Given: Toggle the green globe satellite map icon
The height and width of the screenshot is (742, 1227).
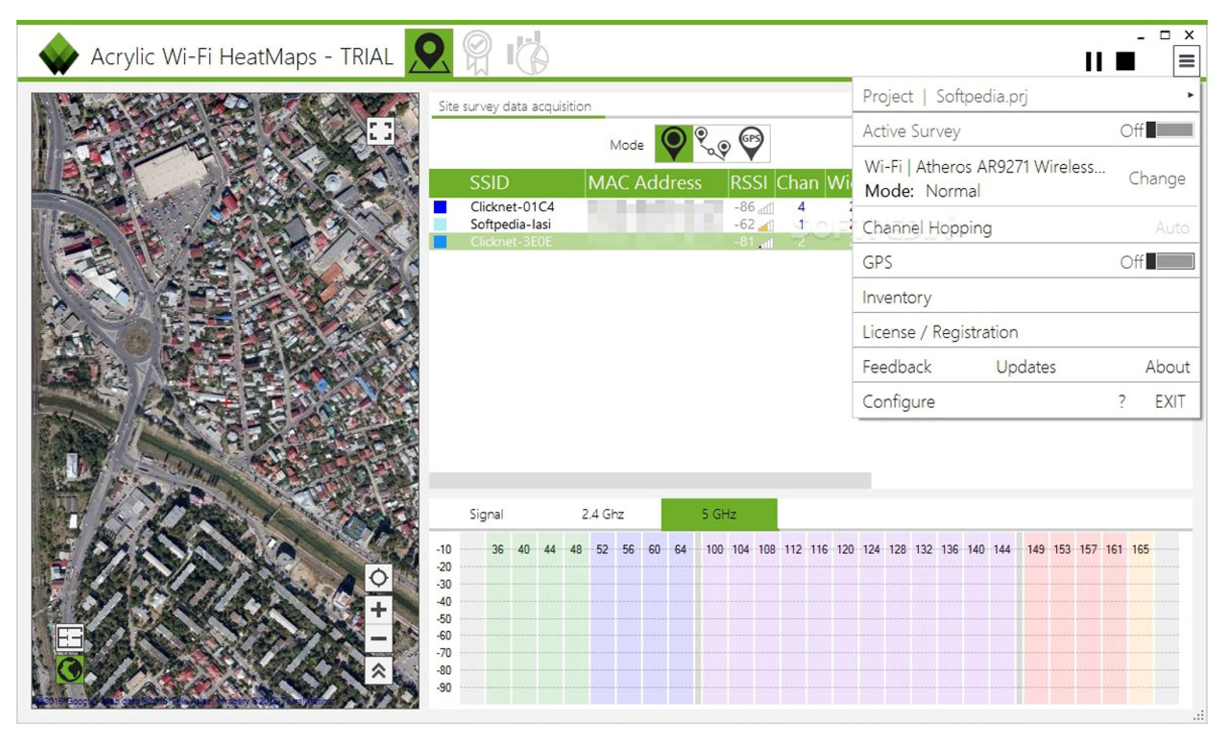Looking at the screenshot, I should (x=70, y=670).
